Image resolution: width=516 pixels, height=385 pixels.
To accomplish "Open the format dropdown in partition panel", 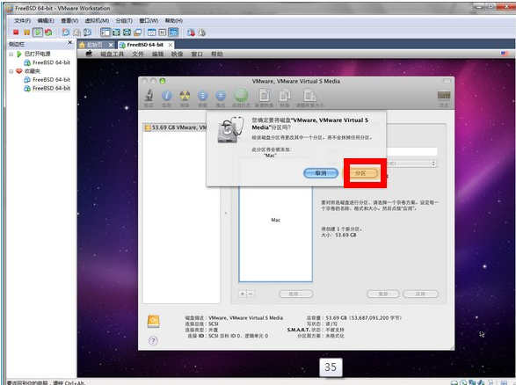I will click(x=411, y=163).
